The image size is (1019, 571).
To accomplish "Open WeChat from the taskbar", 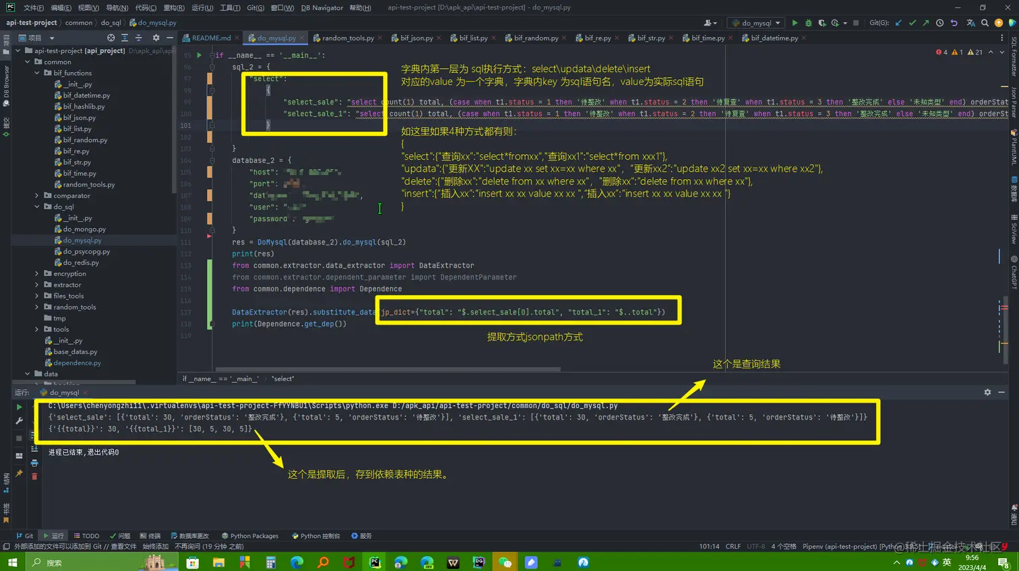I will click(505, 562).
